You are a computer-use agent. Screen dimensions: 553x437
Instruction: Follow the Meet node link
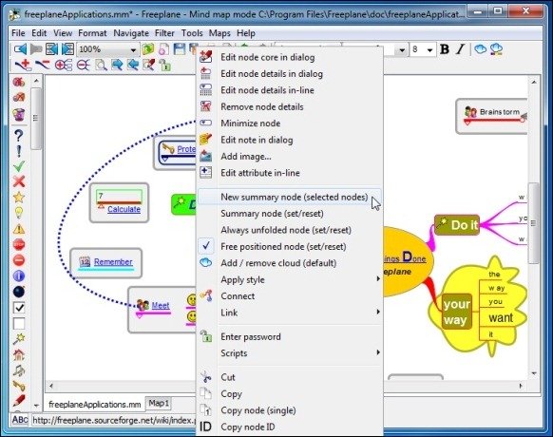[x=161, y=305]
